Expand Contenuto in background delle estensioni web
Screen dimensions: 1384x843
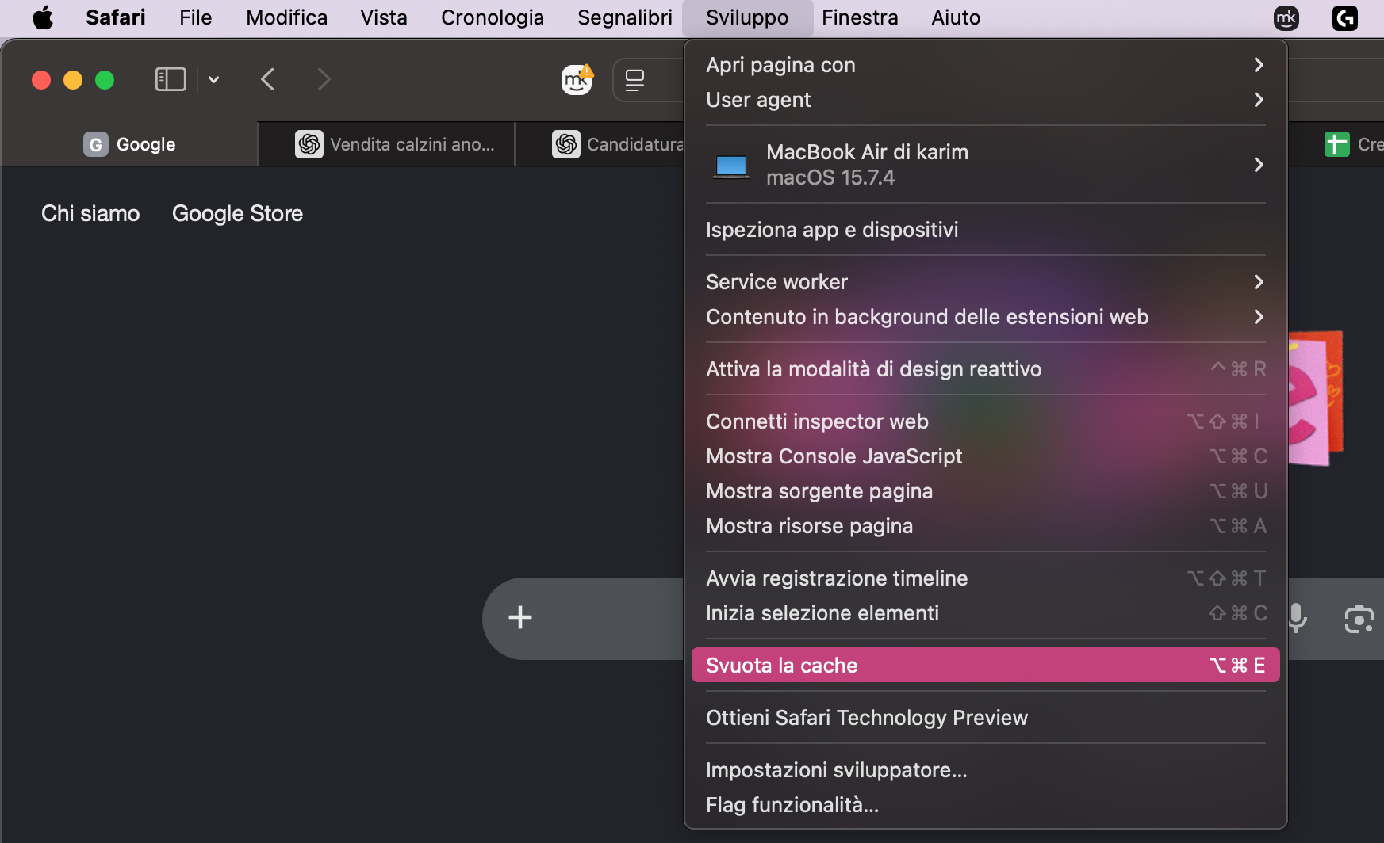(985, 317)
